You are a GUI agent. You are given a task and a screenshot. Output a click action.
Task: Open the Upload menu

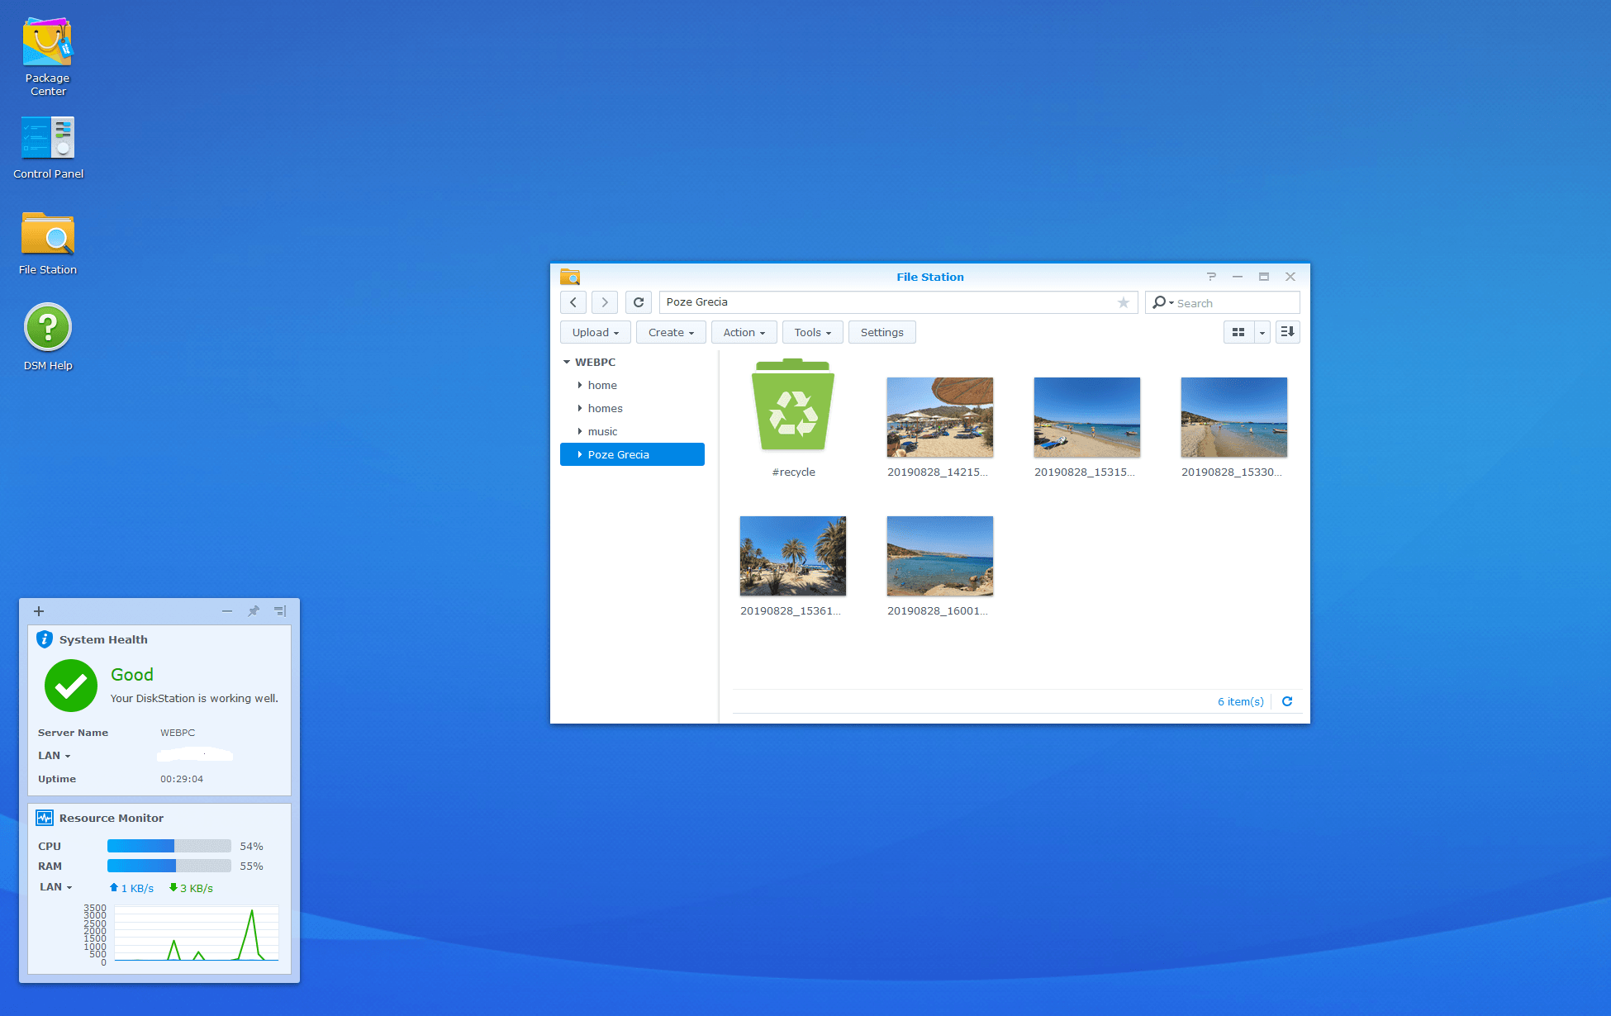pos(595,332)
